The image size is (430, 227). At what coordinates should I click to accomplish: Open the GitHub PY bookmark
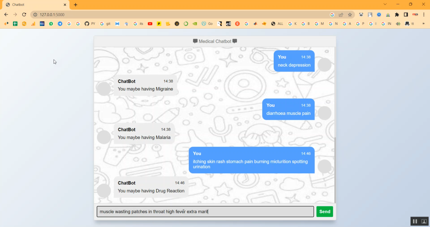tap(90, 24)
